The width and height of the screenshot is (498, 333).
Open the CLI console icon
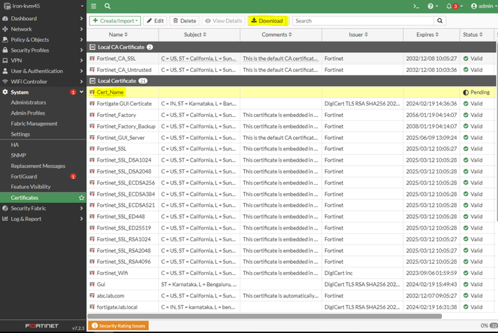coord(415,6)
